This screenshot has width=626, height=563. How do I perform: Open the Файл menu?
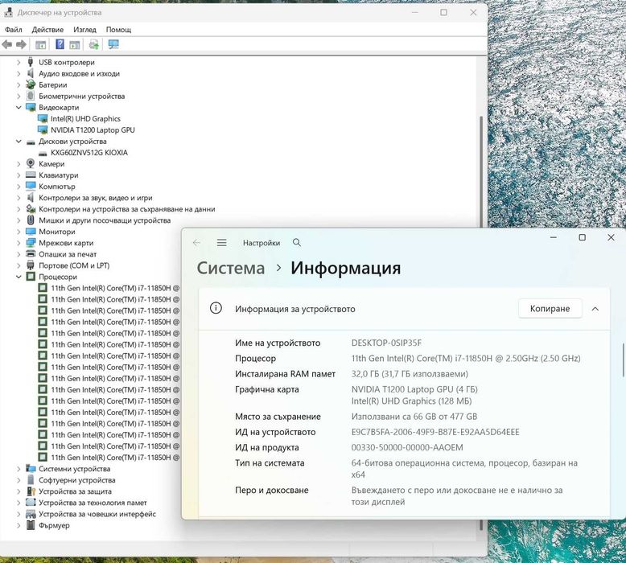(x=14, y=30)
